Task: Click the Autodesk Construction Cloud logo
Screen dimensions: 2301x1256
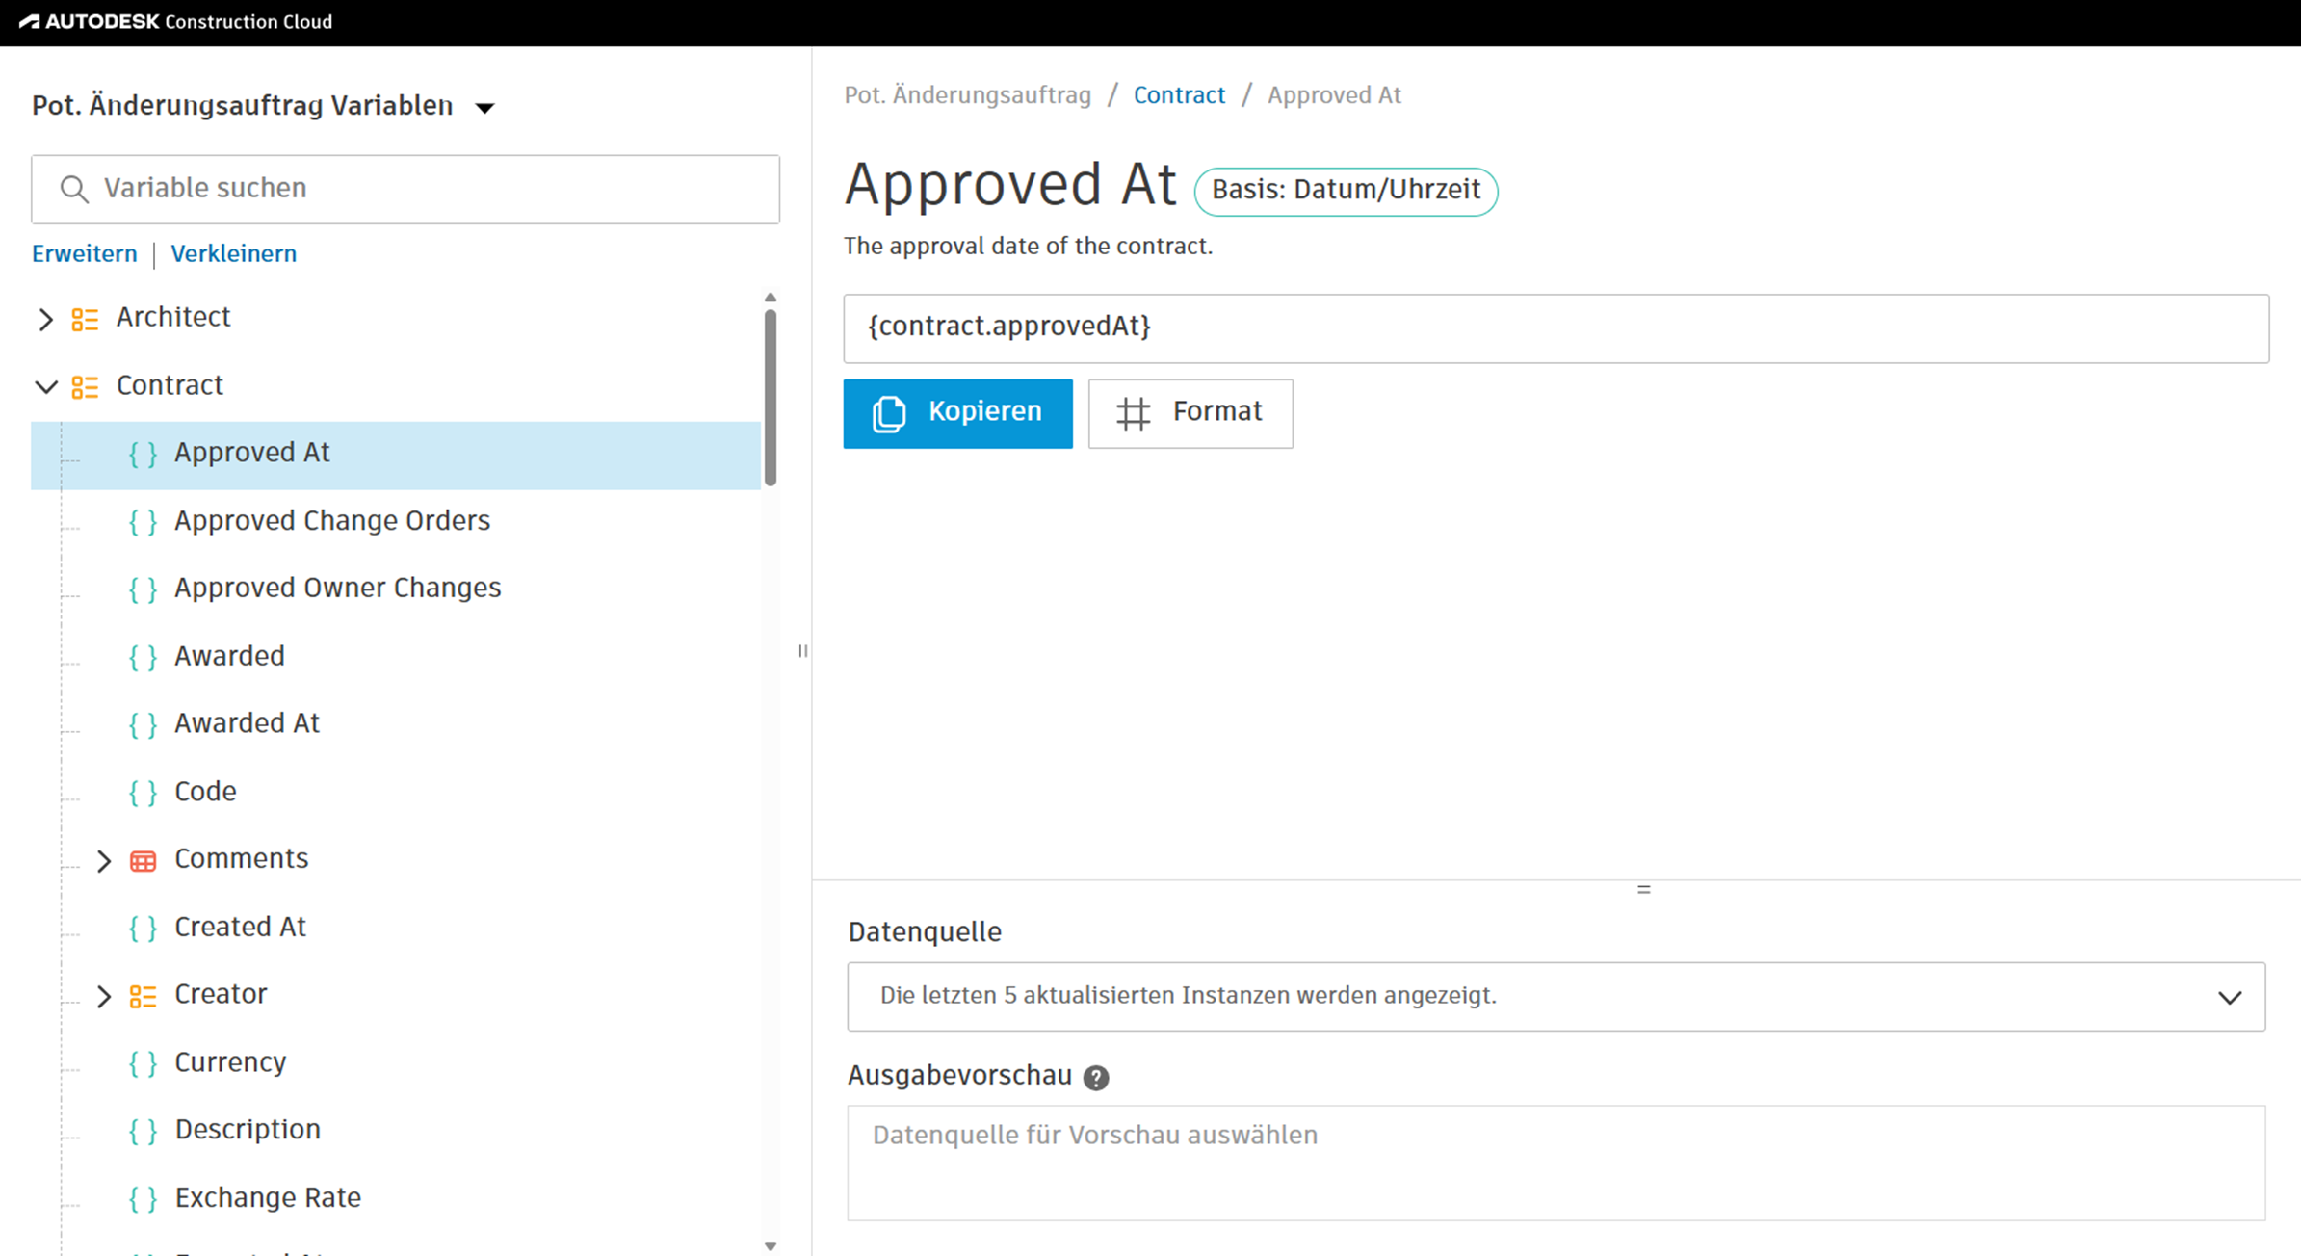Action: point(175,21)
